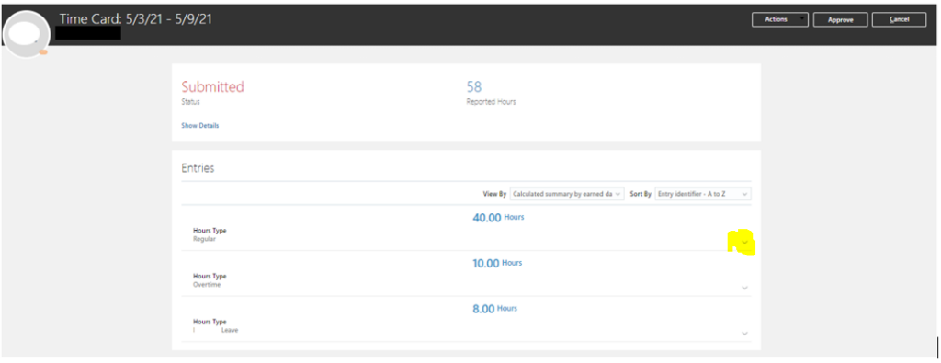Click the Show Details link
This screenshot has height=363, width=941.
[199, 125]
